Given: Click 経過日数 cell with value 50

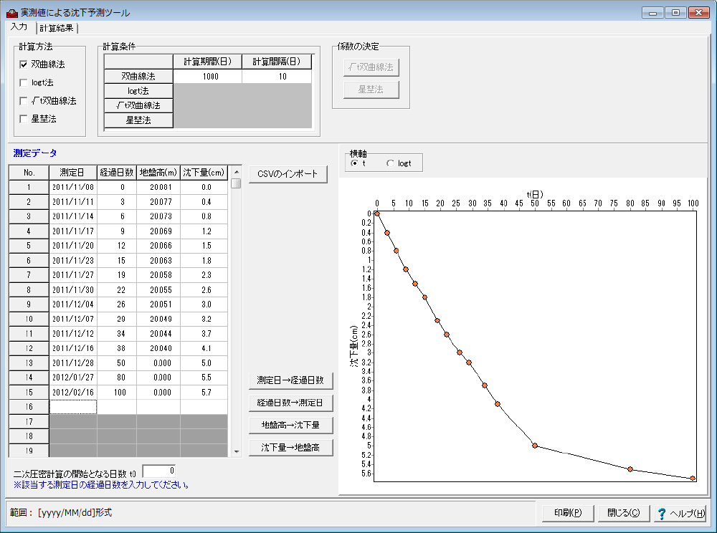Looking at the screenshot, I should (117, 363).
